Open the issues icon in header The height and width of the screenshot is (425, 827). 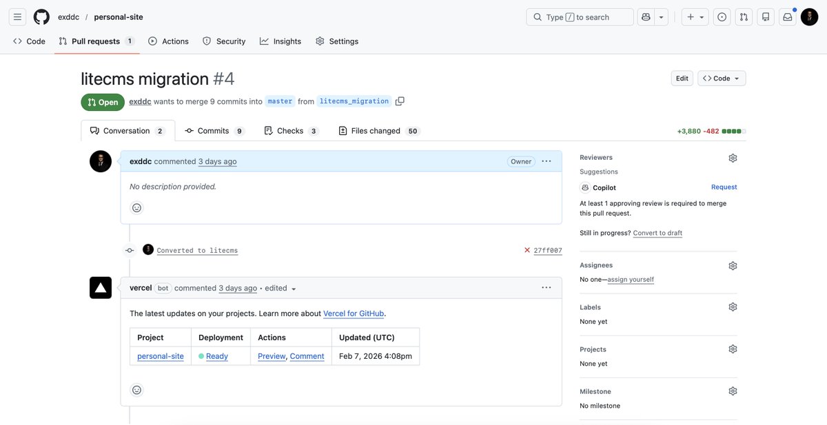pos(722,17)
